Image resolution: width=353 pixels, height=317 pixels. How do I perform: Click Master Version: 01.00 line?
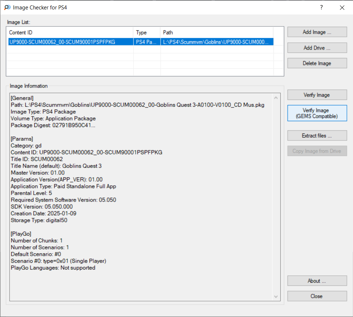click(x=38, y=173)
